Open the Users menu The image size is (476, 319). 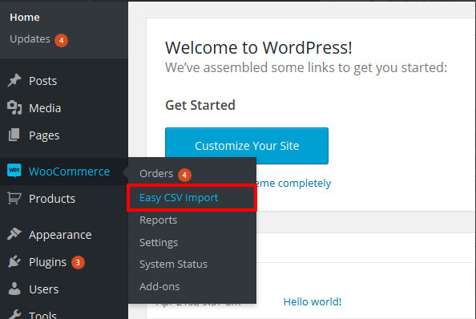pyautogui.click(x=44, y=289)
